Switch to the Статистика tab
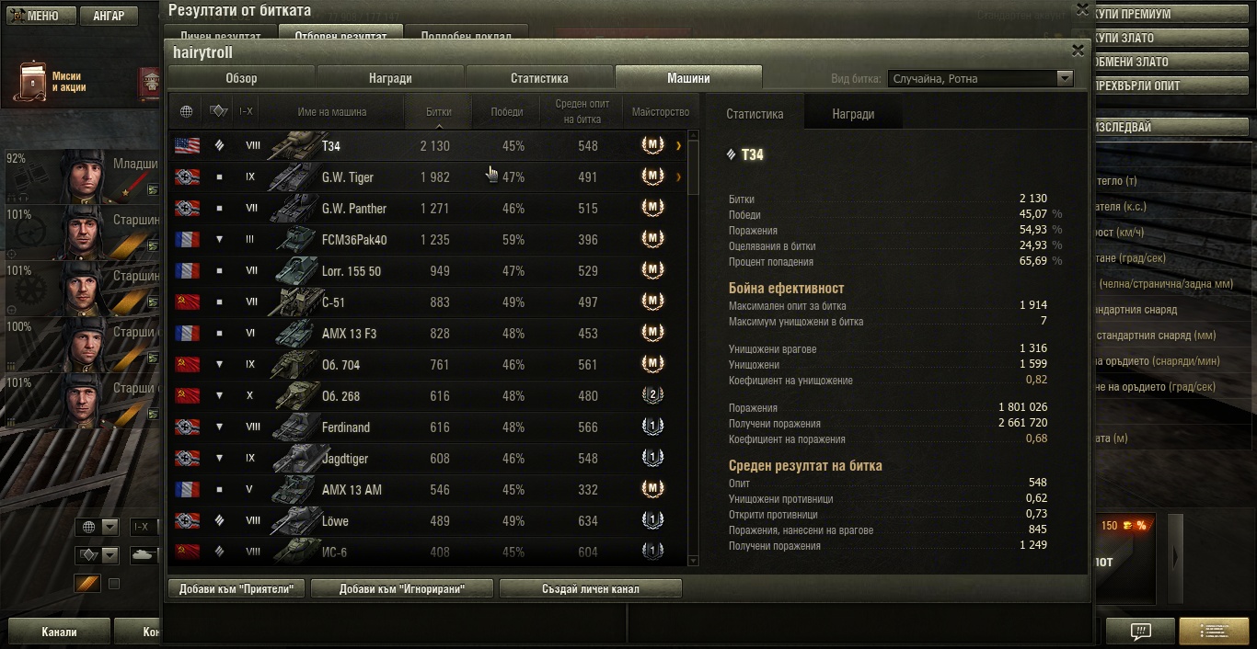 click(539, 78)
